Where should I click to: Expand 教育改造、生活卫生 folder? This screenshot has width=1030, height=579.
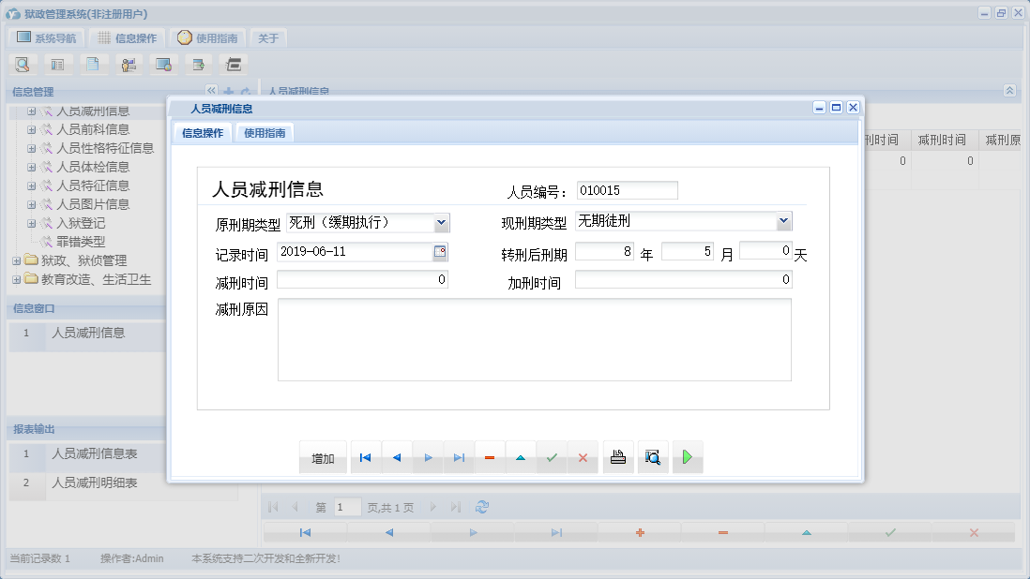pos(17,280)
